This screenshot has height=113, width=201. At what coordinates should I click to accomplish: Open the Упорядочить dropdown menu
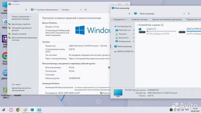click(x=120, y=20)
